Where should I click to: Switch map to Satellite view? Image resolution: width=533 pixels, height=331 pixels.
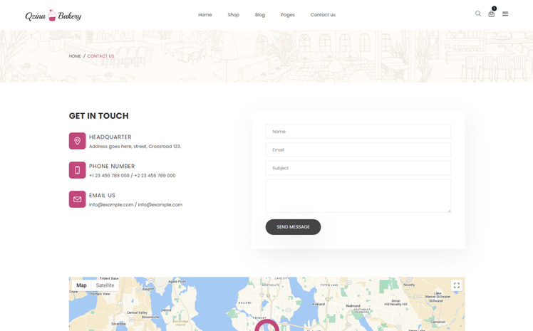[105, 285]
